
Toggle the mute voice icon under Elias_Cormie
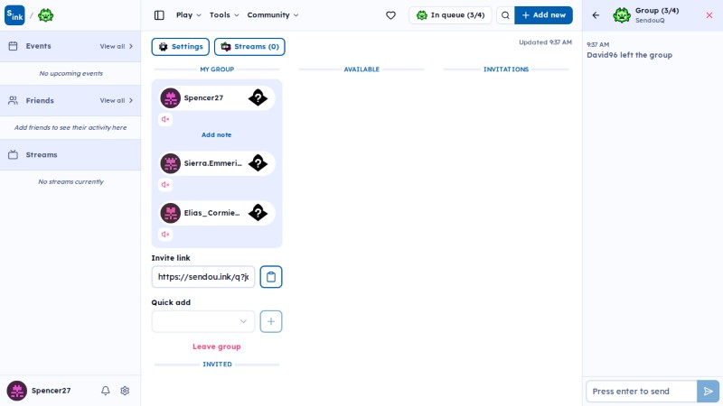(x=165, y=235)
